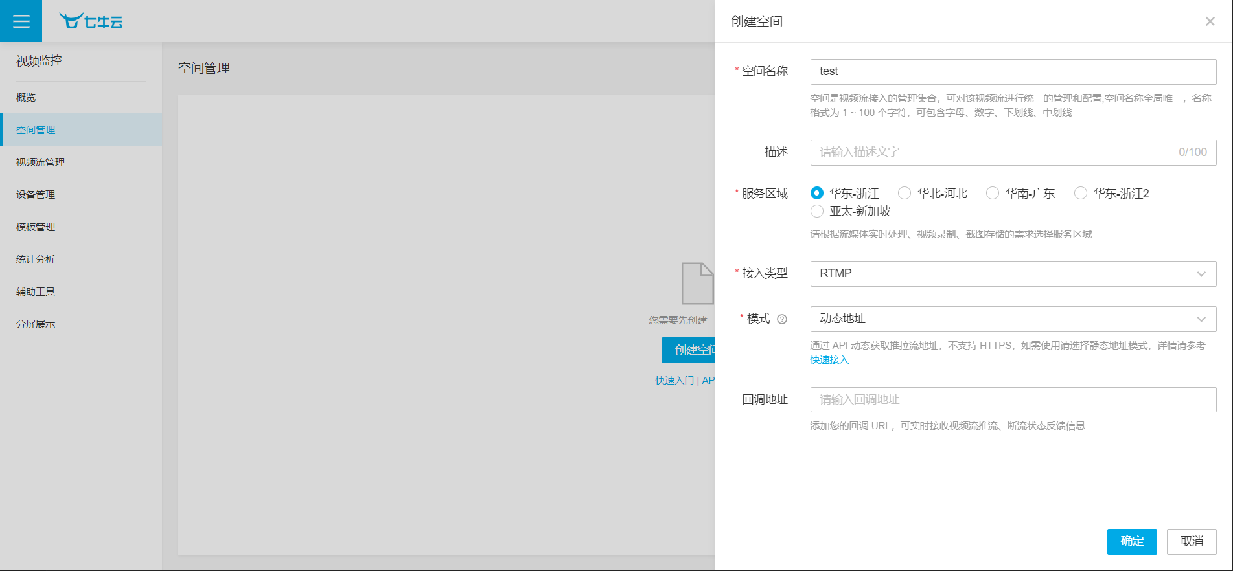The height and width of the screenshot is (571, 1233).
Task: Click the 空间名称 input containing test
Action: 1013,72
